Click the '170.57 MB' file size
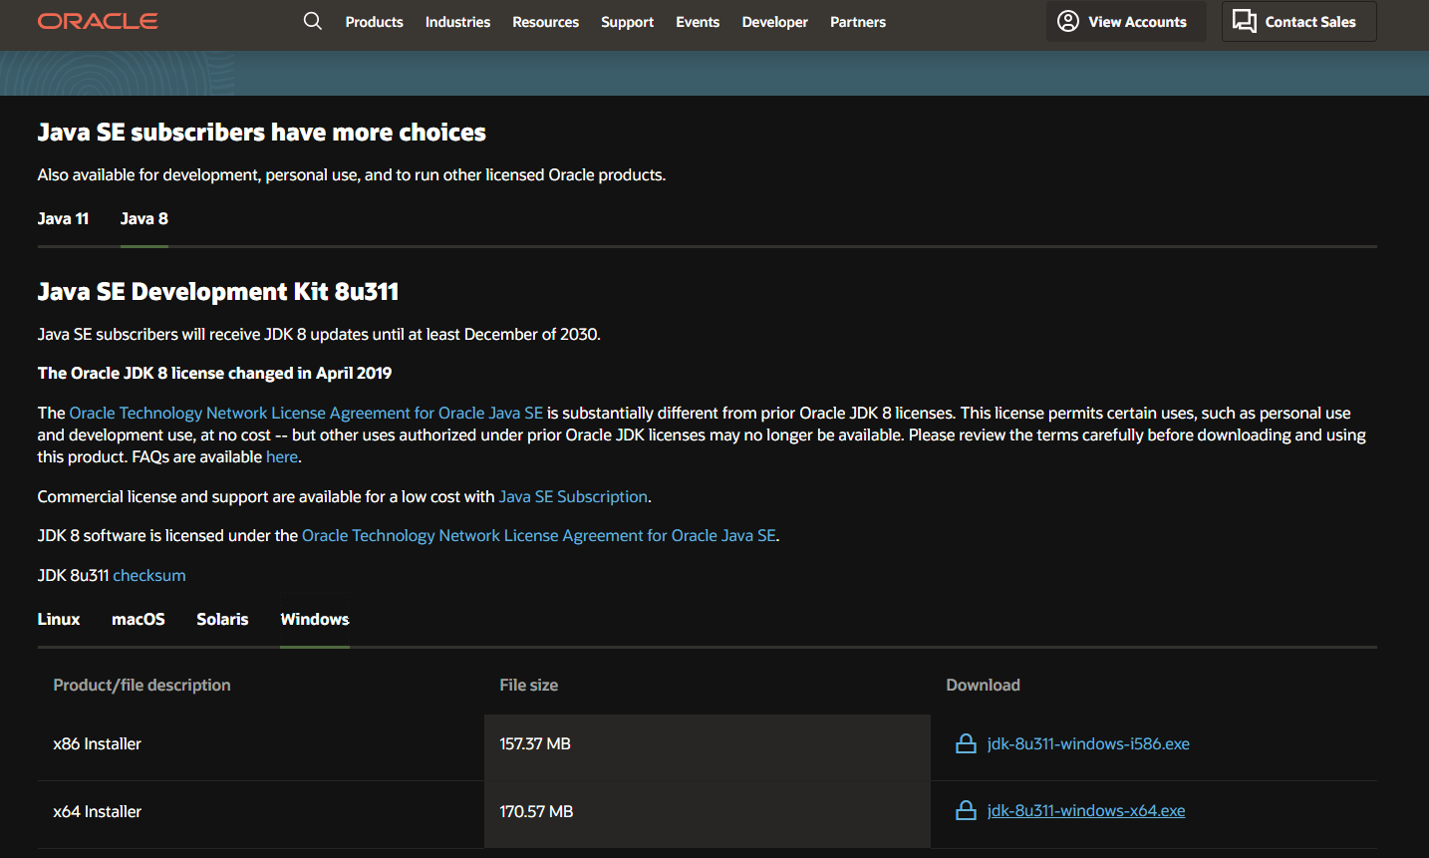The image size is (1429, 858). 536,811
